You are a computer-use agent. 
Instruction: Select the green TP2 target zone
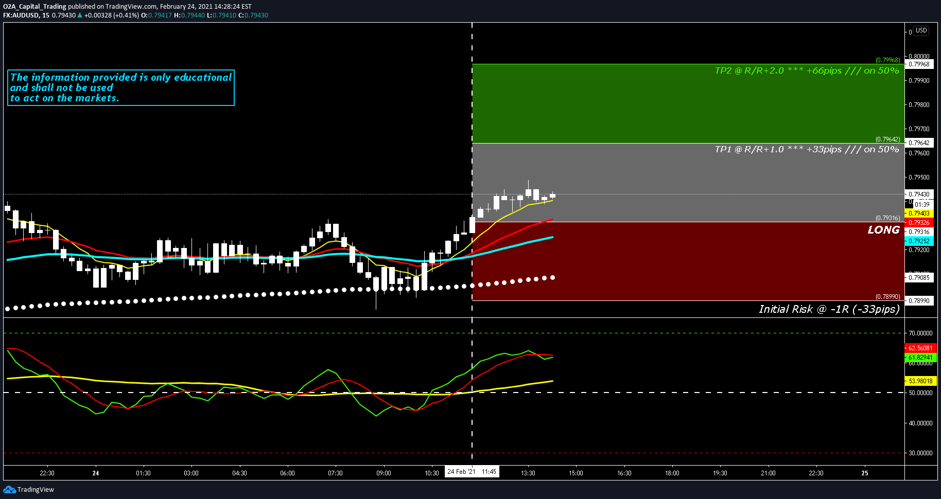point(688,103)
